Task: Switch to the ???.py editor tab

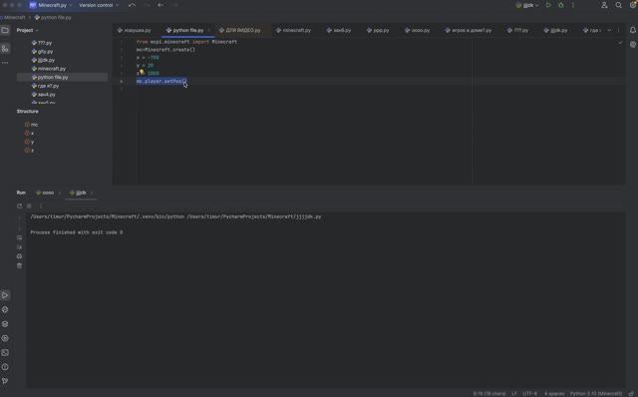Action: pyautogui.click(x=518, y=30)
